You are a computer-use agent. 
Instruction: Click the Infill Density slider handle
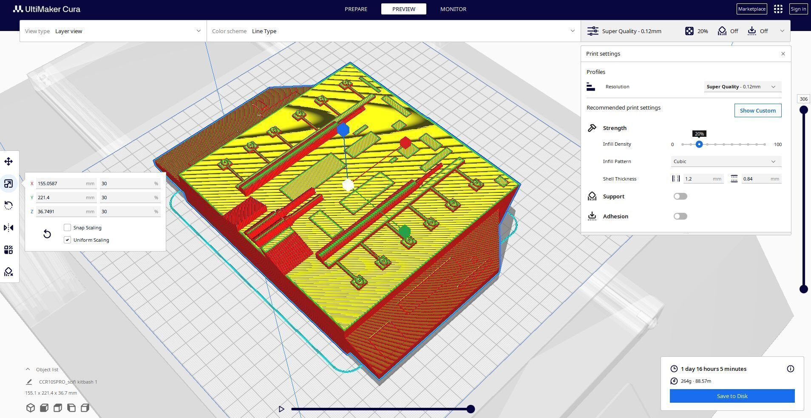click(699, 144)
